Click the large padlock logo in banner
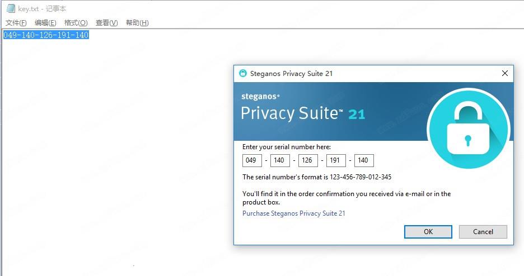 [468, 129]
